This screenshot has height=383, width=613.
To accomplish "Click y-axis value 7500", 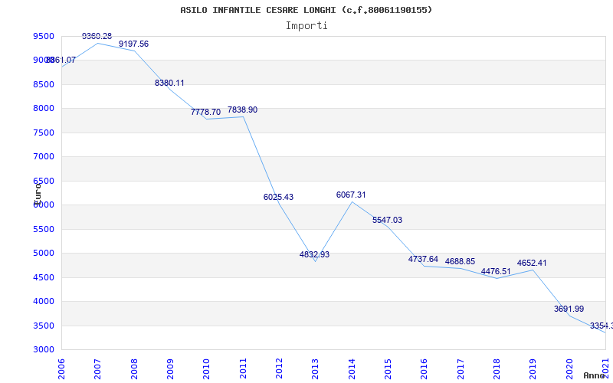I will (x=44, y=133).
